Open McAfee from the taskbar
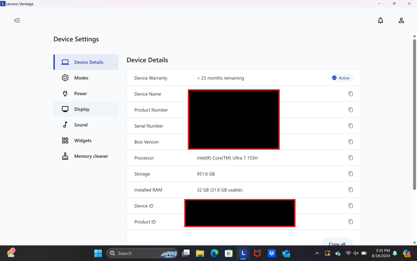 point(257,253)
